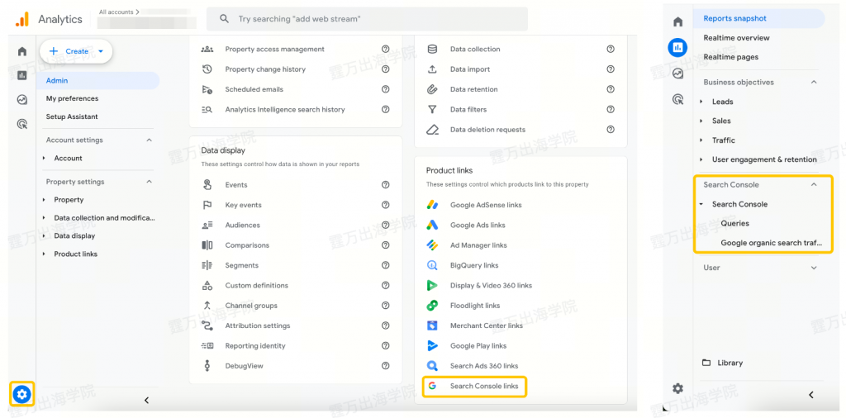Select Admin in the left menu
Viewport: 846px width, 418px height.
(98, 80)
